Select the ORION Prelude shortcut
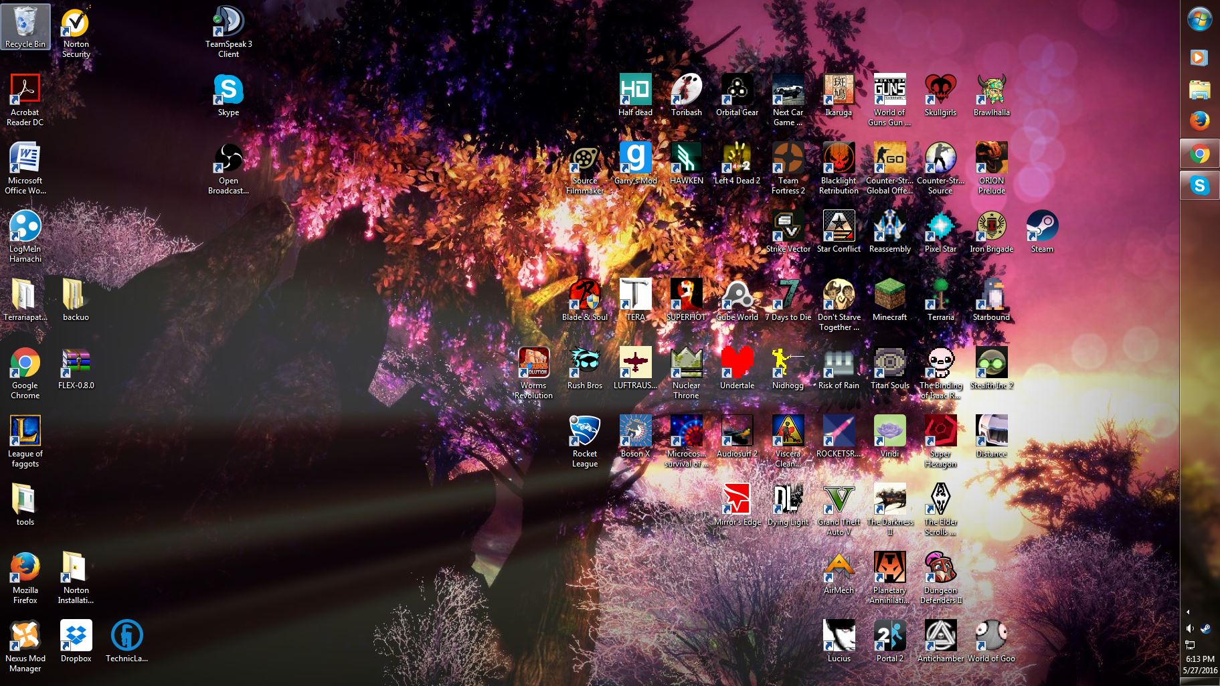 991,168
